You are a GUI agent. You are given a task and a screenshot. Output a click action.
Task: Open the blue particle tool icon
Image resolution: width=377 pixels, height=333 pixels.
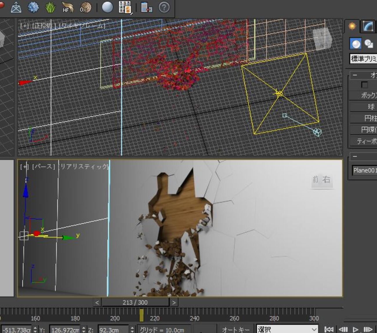(33, 7)
